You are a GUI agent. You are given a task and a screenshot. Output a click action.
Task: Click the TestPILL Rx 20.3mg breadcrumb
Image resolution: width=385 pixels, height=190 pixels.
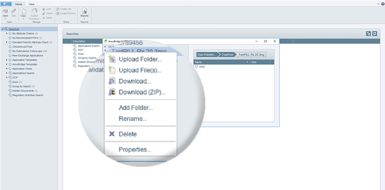pos(251,54)
